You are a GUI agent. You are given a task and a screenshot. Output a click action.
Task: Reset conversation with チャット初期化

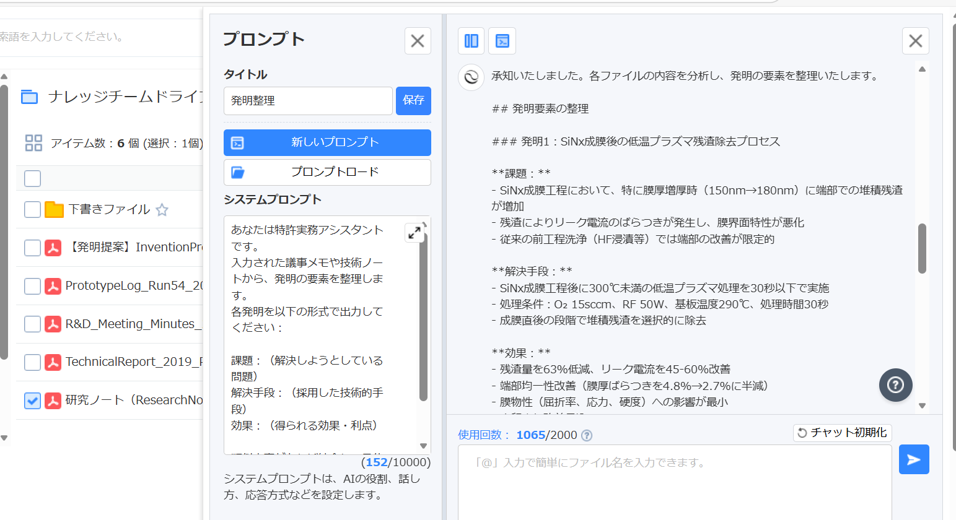[842, 433]
